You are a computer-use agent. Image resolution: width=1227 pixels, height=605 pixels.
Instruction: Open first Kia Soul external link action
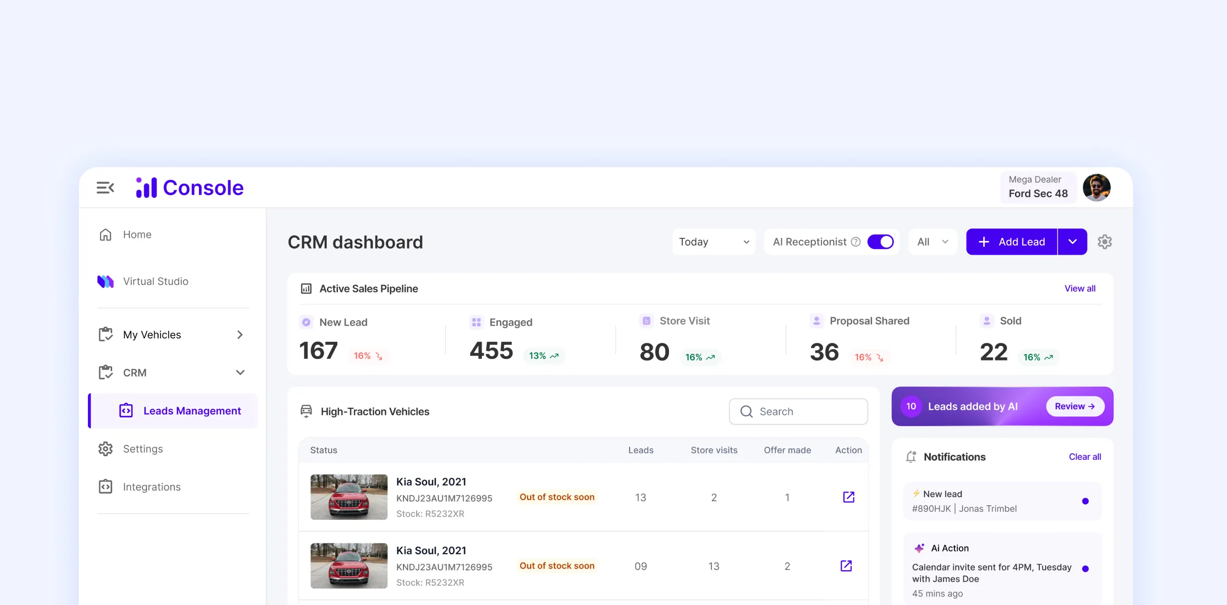pos(848,497)
